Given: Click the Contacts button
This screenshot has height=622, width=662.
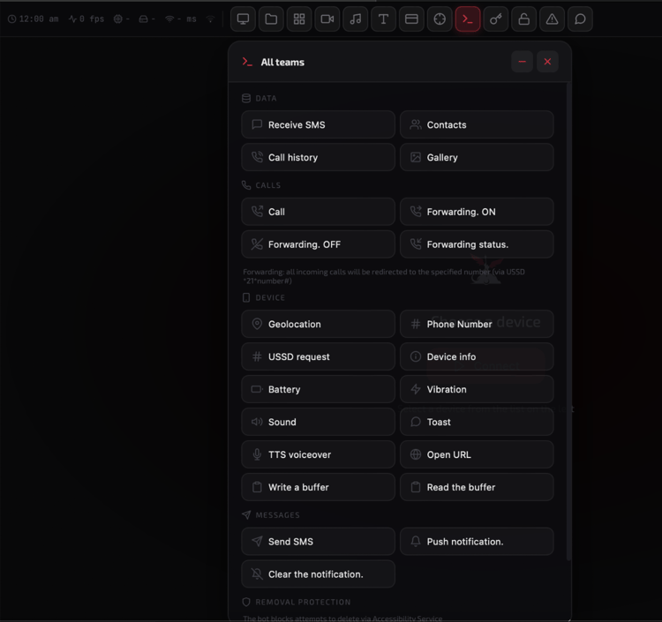Looking at the screenshot, I should 477,124.
